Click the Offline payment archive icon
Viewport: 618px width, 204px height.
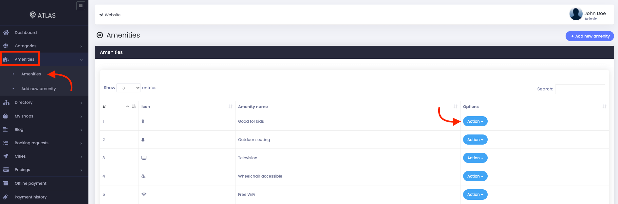(x=6, y=183)
